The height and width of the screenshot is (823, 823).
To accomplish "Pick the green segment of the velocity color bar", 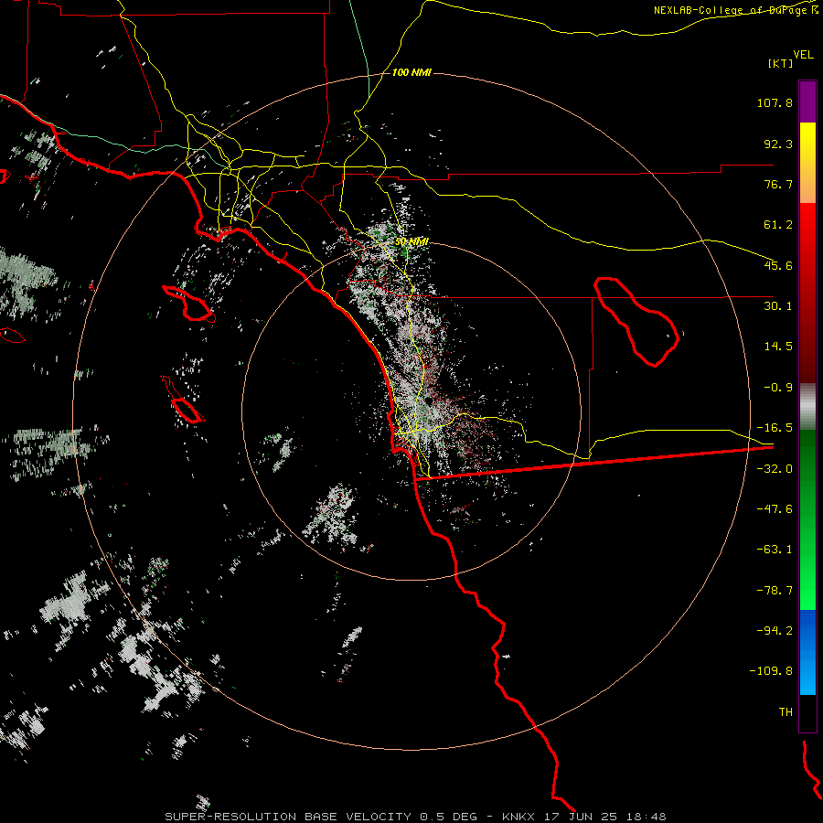I will 807,519.
